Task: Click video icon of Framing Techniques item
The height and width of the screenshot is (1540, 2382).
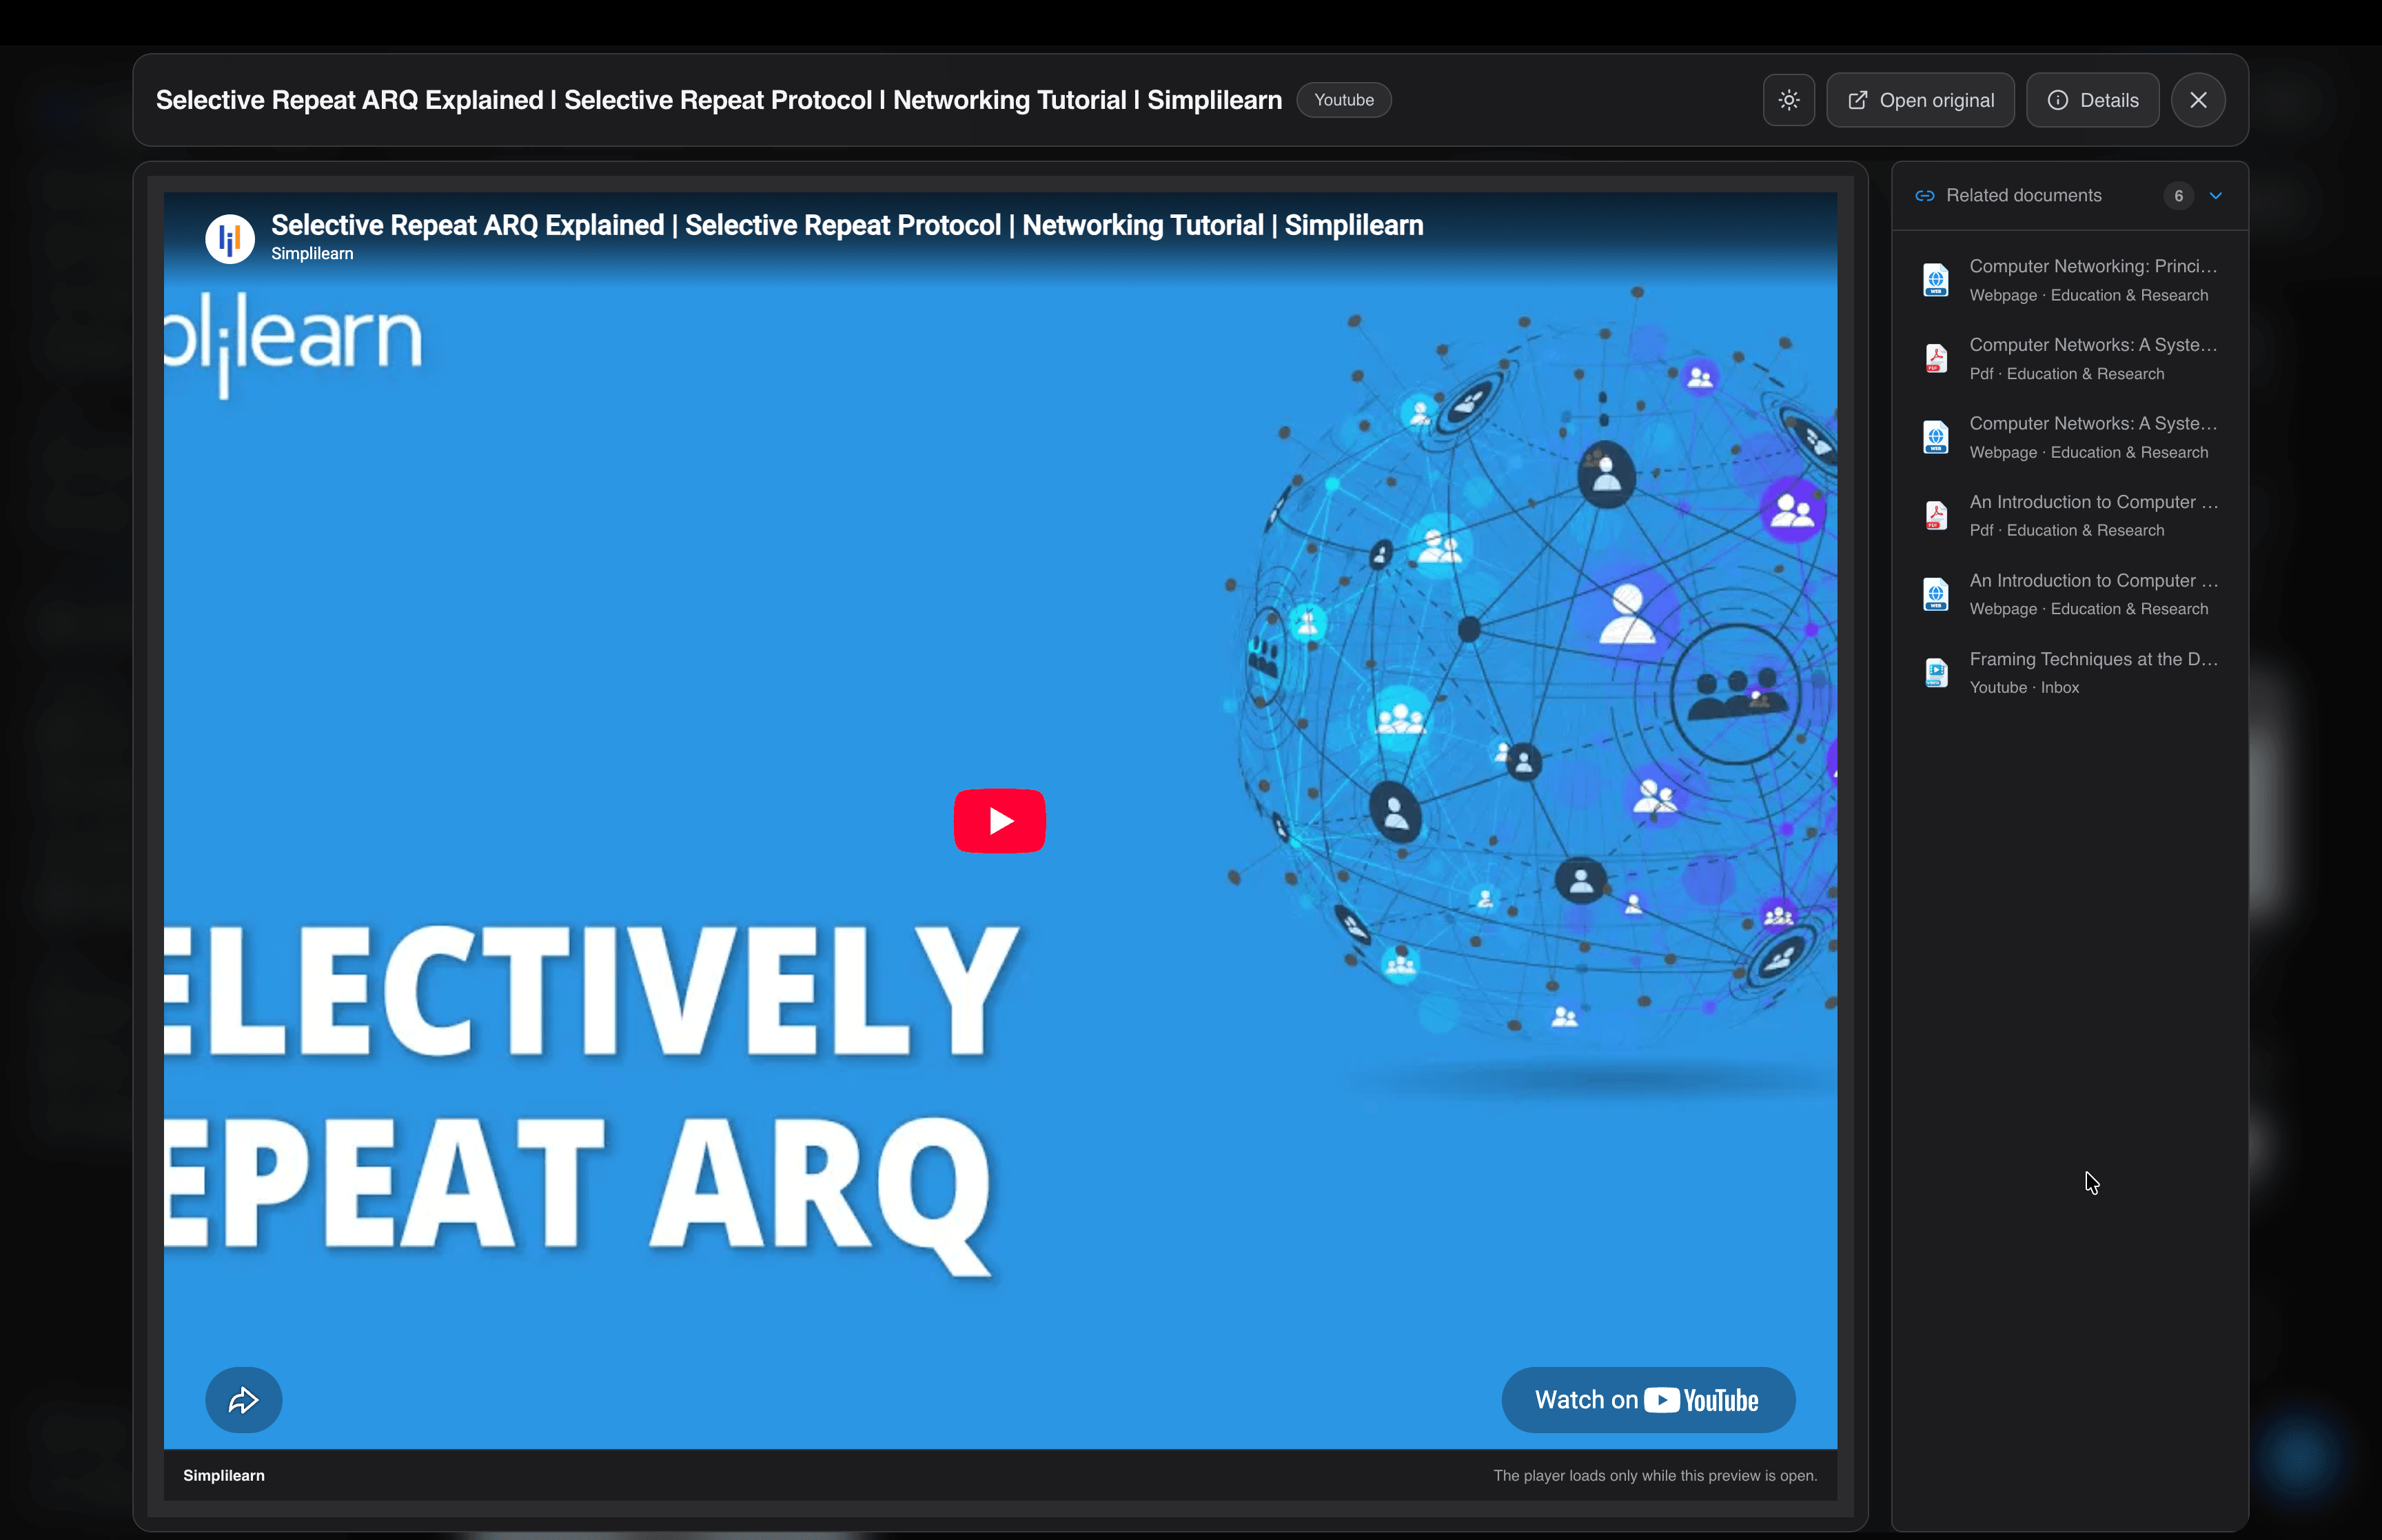Action: pos(1935,672)
